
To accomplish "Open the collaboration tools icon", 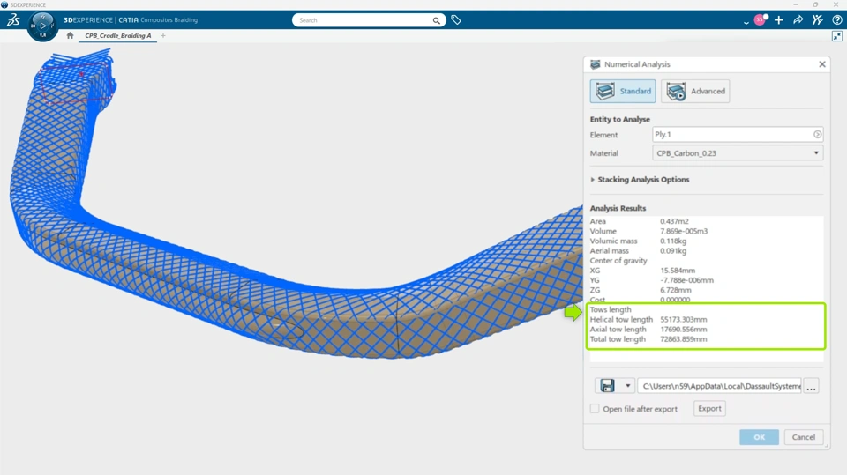I will pos(817,20).
